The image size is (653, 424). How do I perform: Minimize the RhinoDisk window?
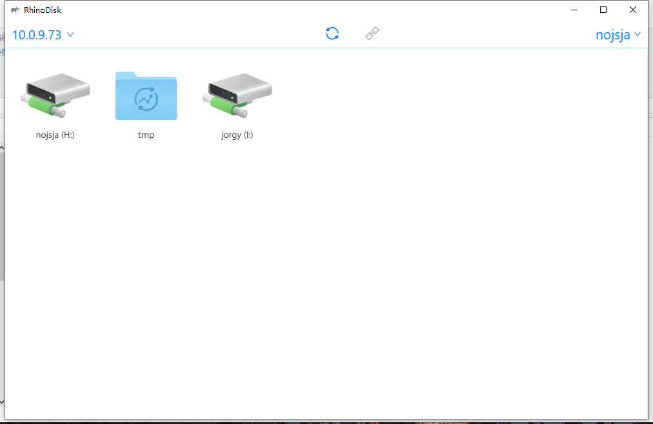click(x=573, y=10)
